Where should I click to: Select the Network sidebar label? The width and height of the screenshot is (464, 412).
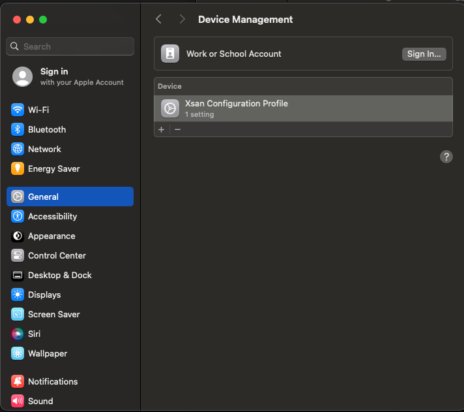click(45, 149)
